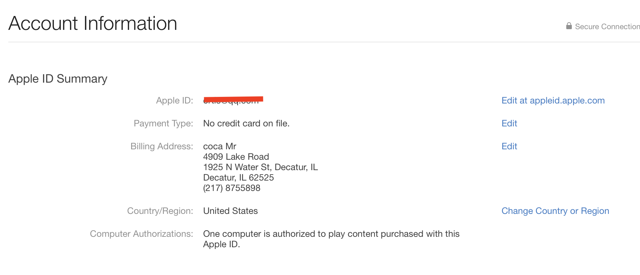Click the 'Billing Address:' field label
Image resolution: width=640 pixels, height=275 pixels.
(x=162, y=146)
